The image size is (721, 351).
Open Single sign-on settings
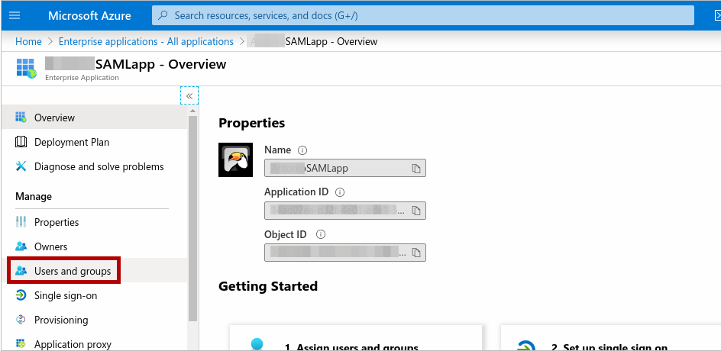pos(66,295)
